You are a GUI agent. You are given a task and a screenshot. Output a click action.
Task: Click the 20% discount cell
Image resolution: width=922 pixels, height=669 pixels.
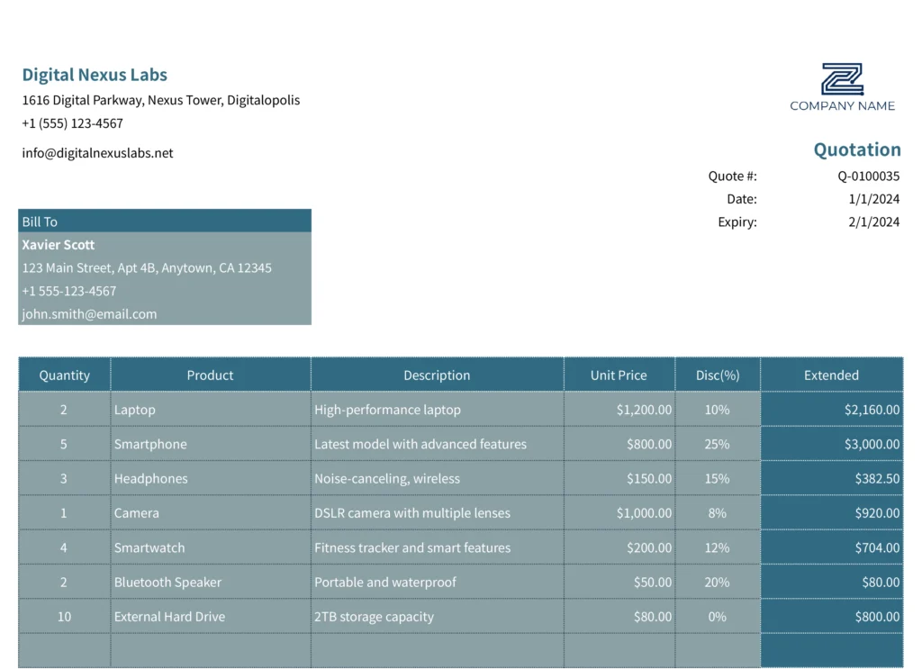coord(718,582)
